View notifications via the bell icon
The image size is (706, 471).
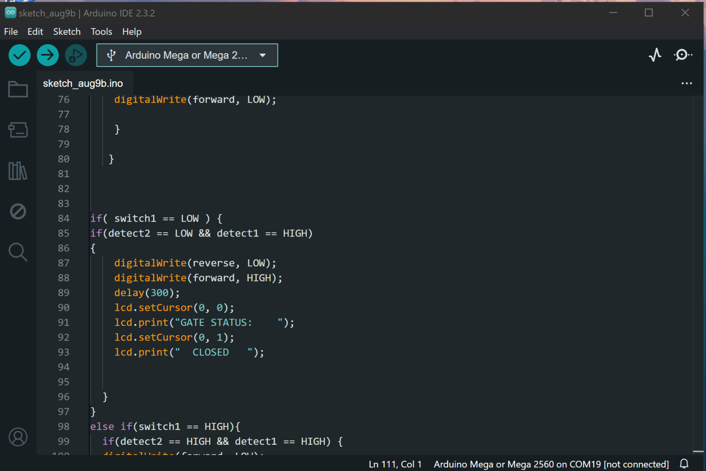pos(684,464)
